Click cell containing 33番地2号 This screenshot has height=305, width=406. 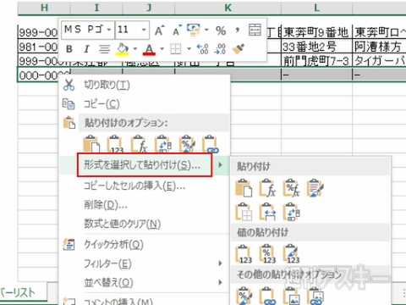(316, 47)
